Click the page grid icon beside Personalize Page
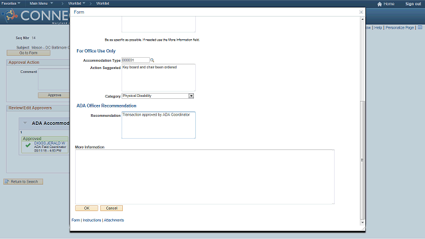Screen dimensions: 425x239 [420, 27]
